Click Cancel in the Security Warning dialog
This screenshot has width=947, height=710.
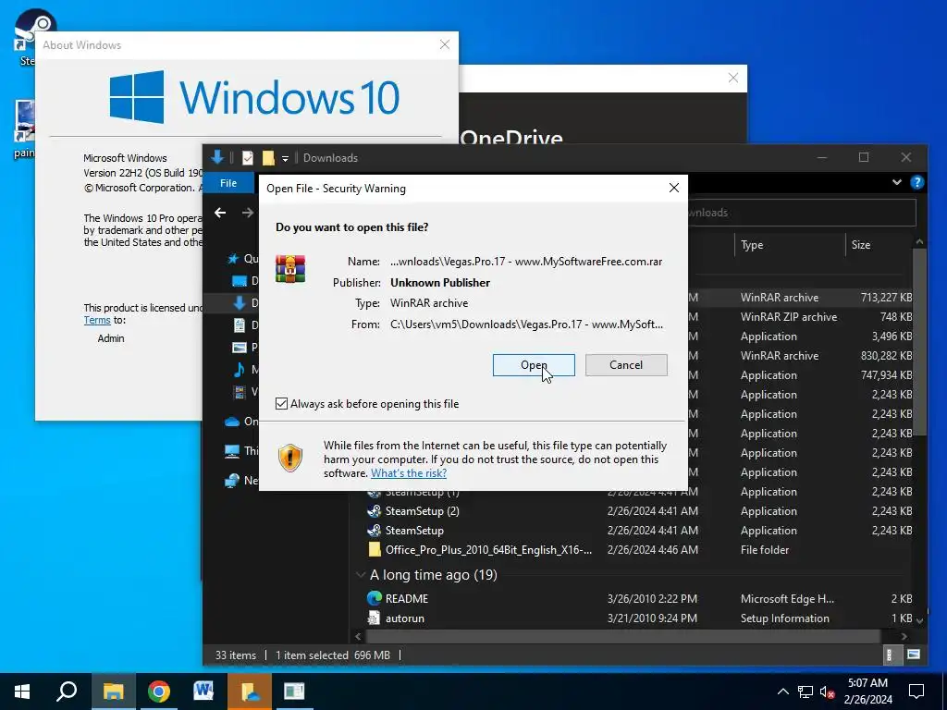626,364
